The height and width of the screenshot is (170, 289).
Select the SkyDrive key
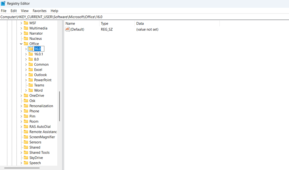36,158
